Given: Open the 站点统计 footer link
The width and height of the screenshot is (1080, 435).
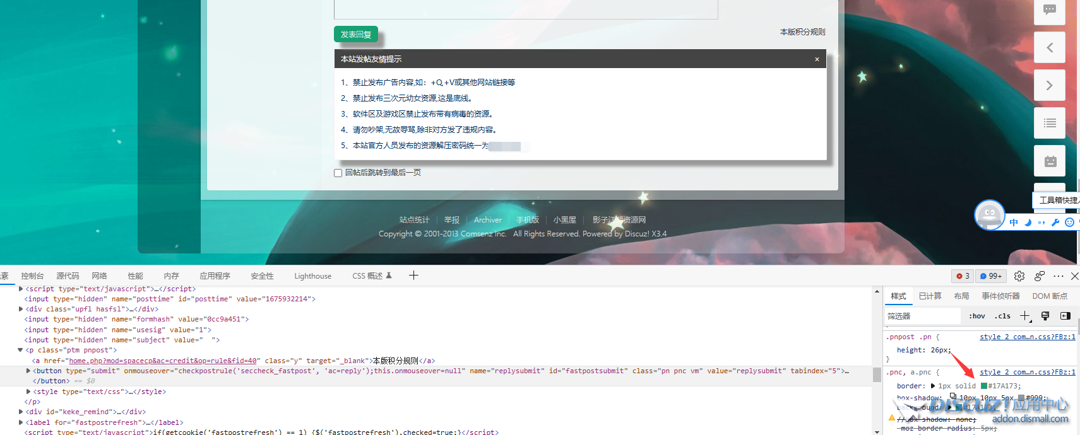Looking at the screenshot, I should pos(414,220).
